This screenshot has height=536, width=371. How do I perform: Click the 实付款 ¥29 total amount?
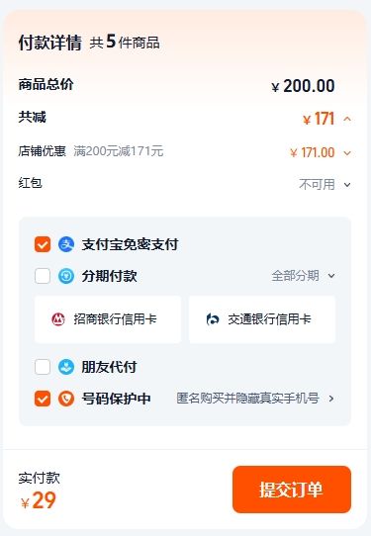39,501
